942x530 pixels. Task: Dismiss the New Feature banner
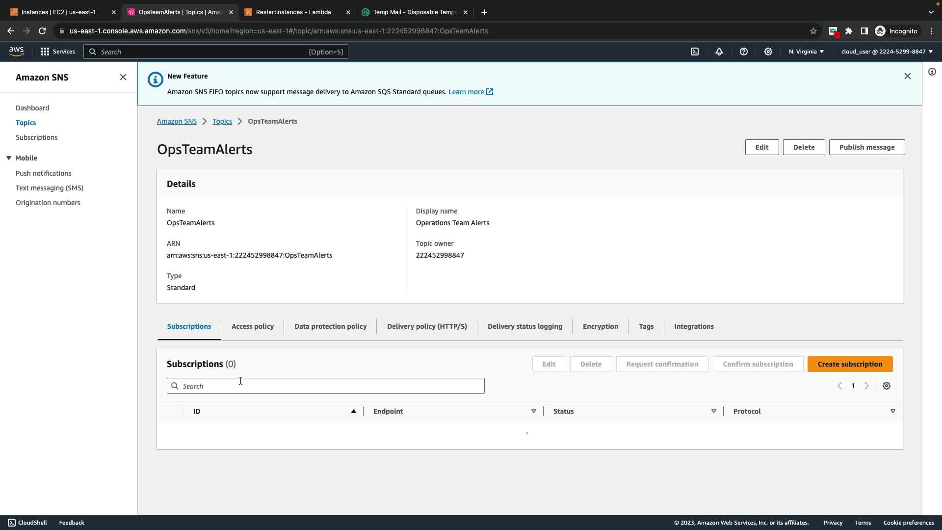(907, 76)
